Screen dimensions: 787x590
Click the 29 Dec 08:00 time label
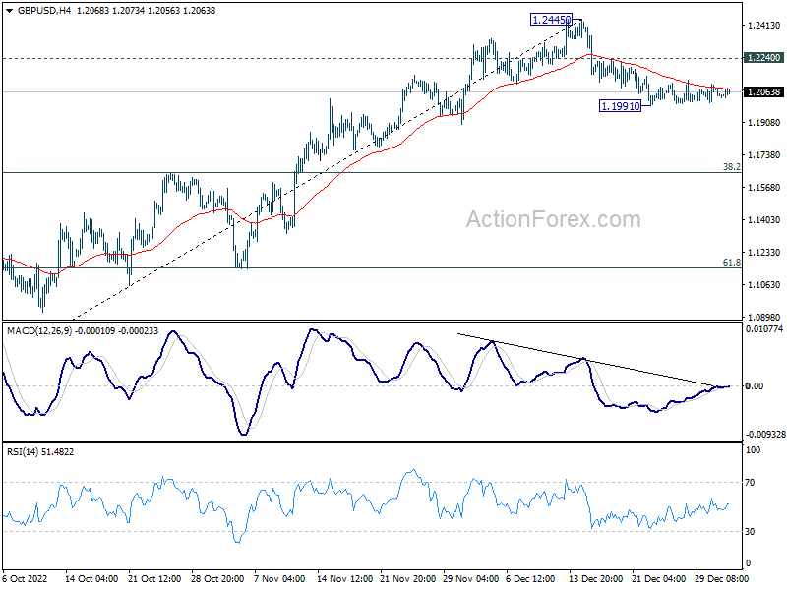[x=722, y=578]
